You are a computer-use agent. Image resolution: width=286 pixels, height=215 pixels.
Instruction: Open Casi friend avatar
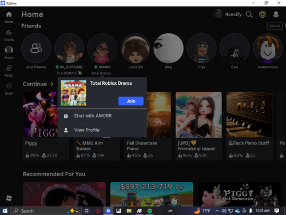tap(235, 48)
